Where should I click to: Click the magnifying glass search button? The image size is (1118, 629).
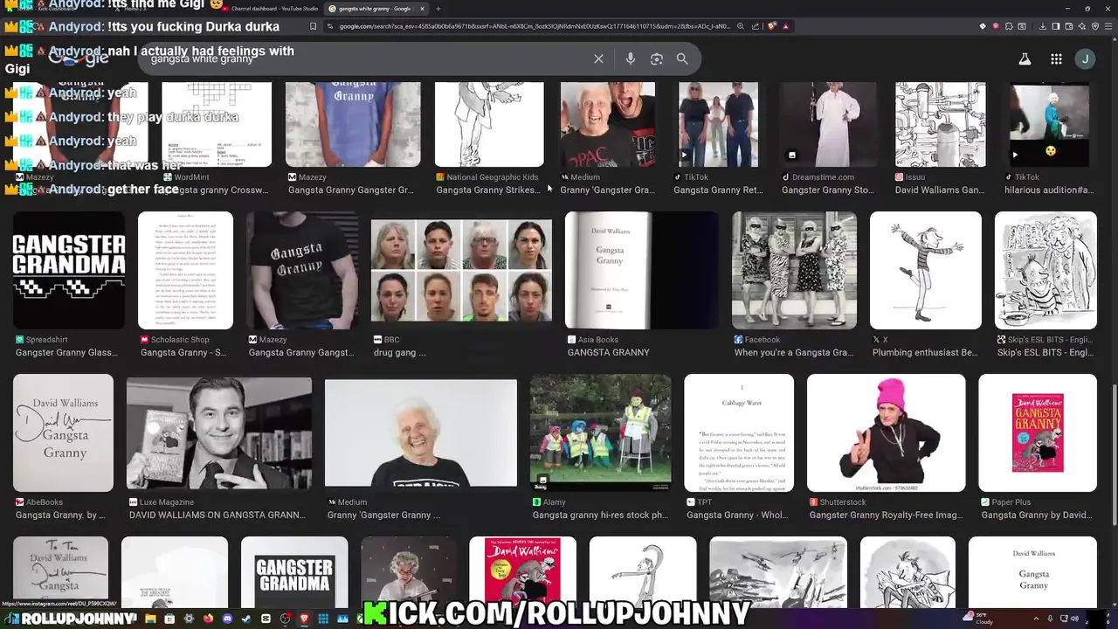[682, 59]
